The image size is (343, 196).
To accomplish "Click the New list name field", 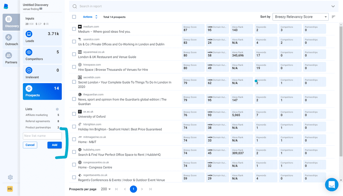I will point(42,136).
